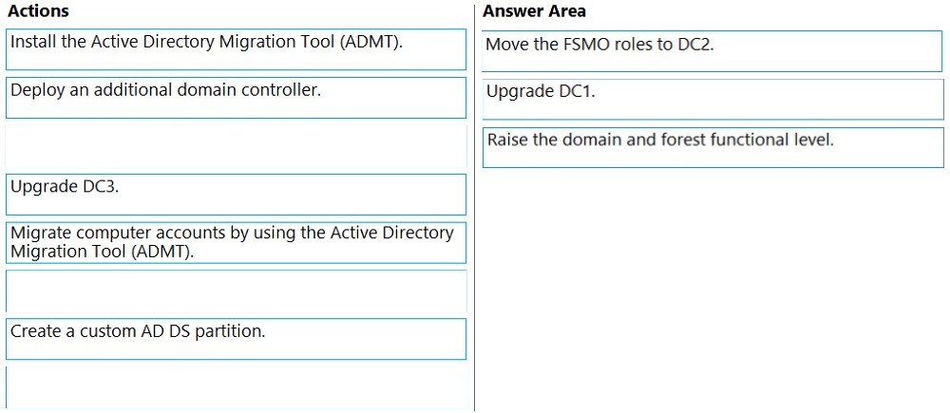Click the empty slot below Migrate computer accounts
Viewport: 950px width, 413px height.
[236, 291]
